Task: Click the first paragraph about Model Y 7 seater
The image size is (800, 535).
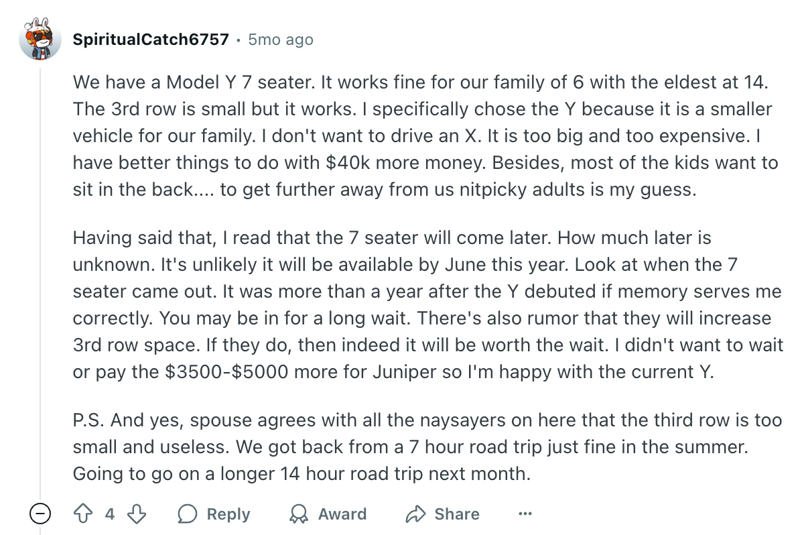Action: [425, 136]
